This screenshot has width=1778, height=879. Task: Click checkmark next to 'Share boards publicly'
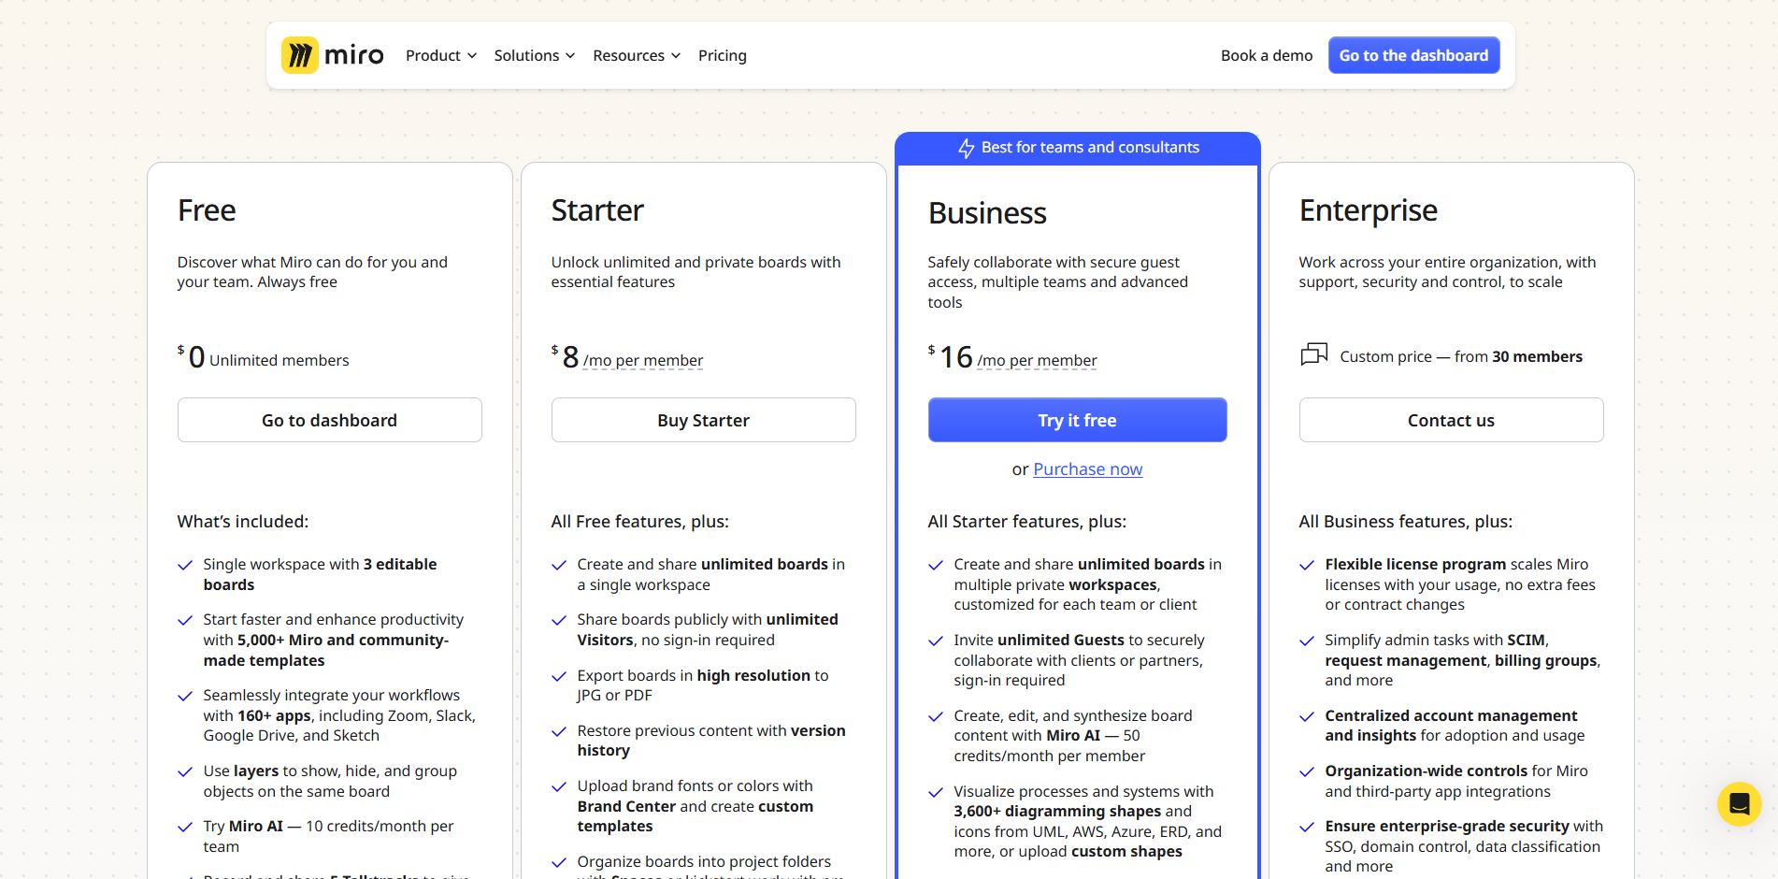pos(559,620)
